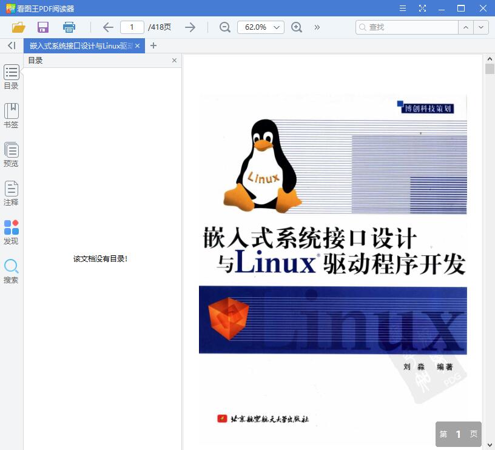This screenshot has width=495, height=450.
Task: Click the /418页 page count text
Action: (160, 27)
